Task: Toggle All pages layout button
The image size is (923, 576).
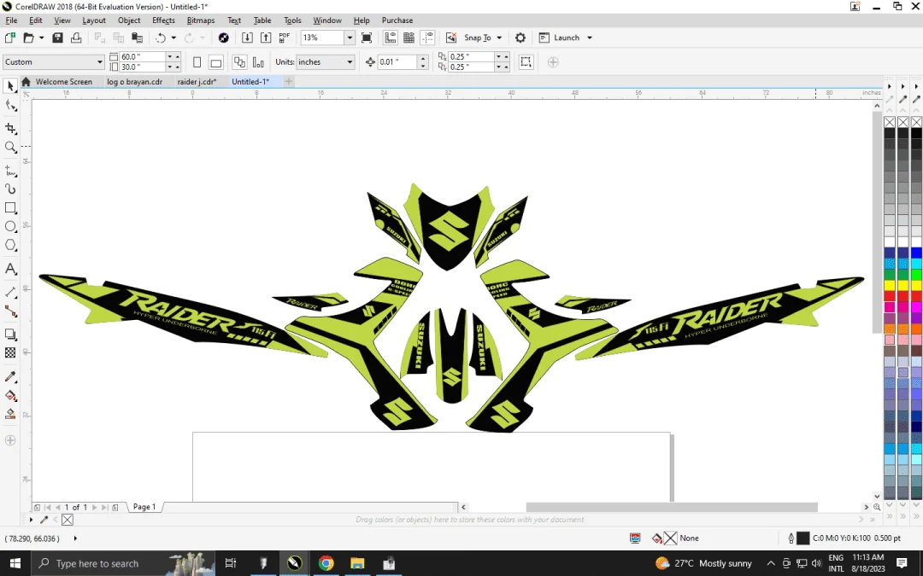Action: pos(239,61)
